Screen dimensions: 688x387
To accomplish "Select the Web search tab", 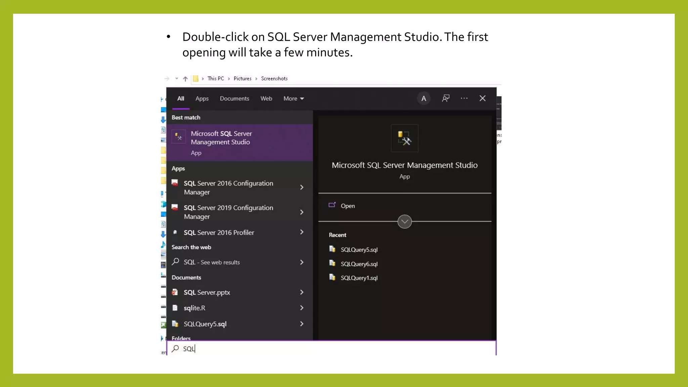I will (x=266, y=98).
